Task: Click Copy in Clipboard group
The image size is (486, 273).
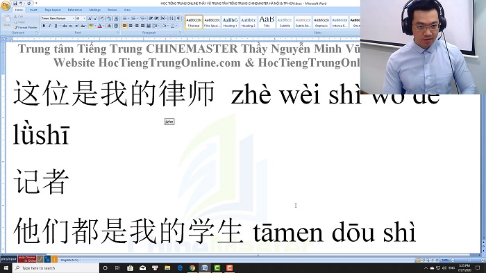Action: [x=19, y=22]
